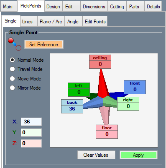The image size is (166, 168).
Task: Click the ceiling value box
Action: tap(100, 64)
